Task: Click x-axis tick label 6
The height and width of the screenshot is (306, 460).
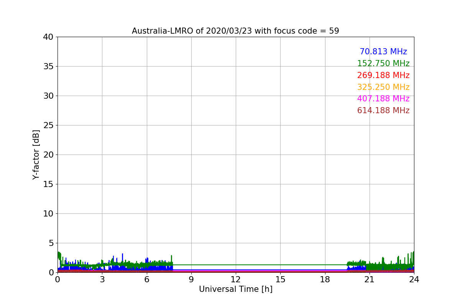Action: [x=147, y=280]
